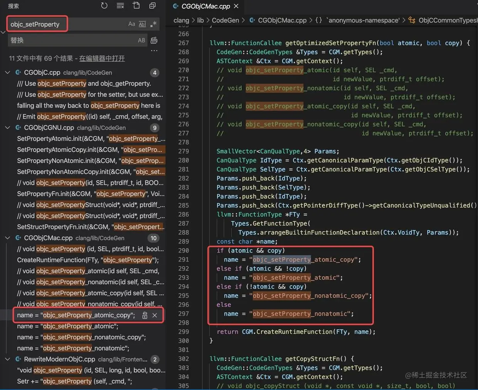
Task: Collapse RewriteModernObjC.cpp results group
Action: [x=7, y=359]
